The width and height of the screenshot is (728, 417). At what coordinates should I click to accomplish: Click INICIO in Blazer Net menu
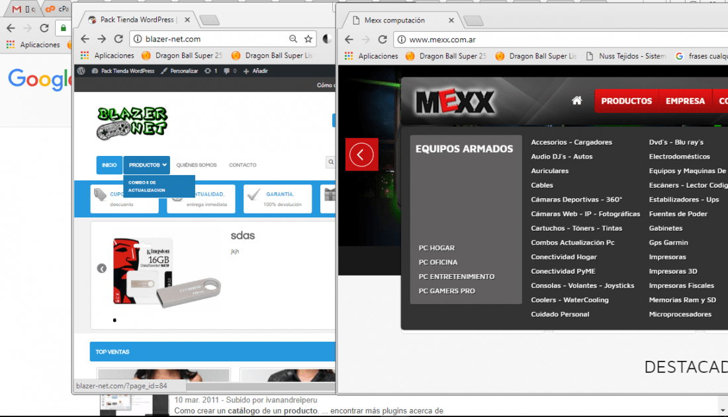pyautogui.click(x=109, y=165)
